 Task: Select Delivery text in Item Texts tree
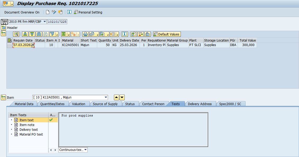click(29, 130)
